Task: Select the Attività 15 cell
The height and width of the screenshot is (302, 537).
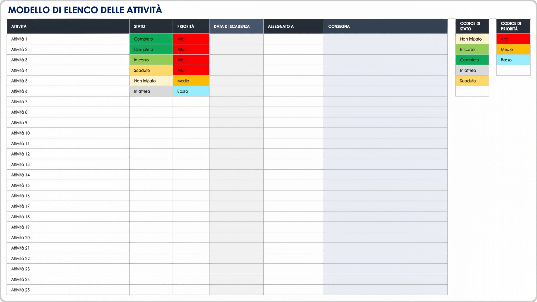Action: pos(68,185)
